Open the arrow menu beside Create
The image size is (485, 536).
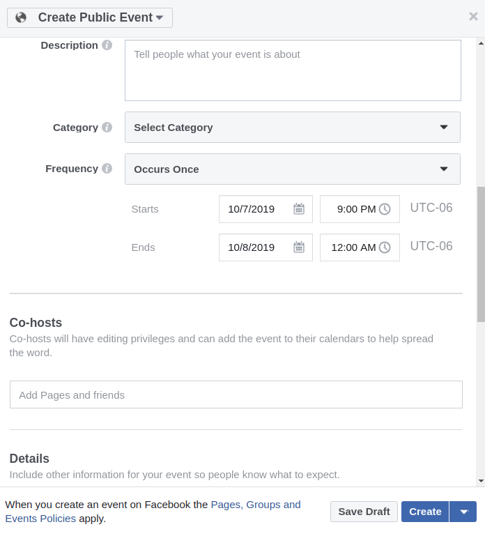click(x=463, y=512)
